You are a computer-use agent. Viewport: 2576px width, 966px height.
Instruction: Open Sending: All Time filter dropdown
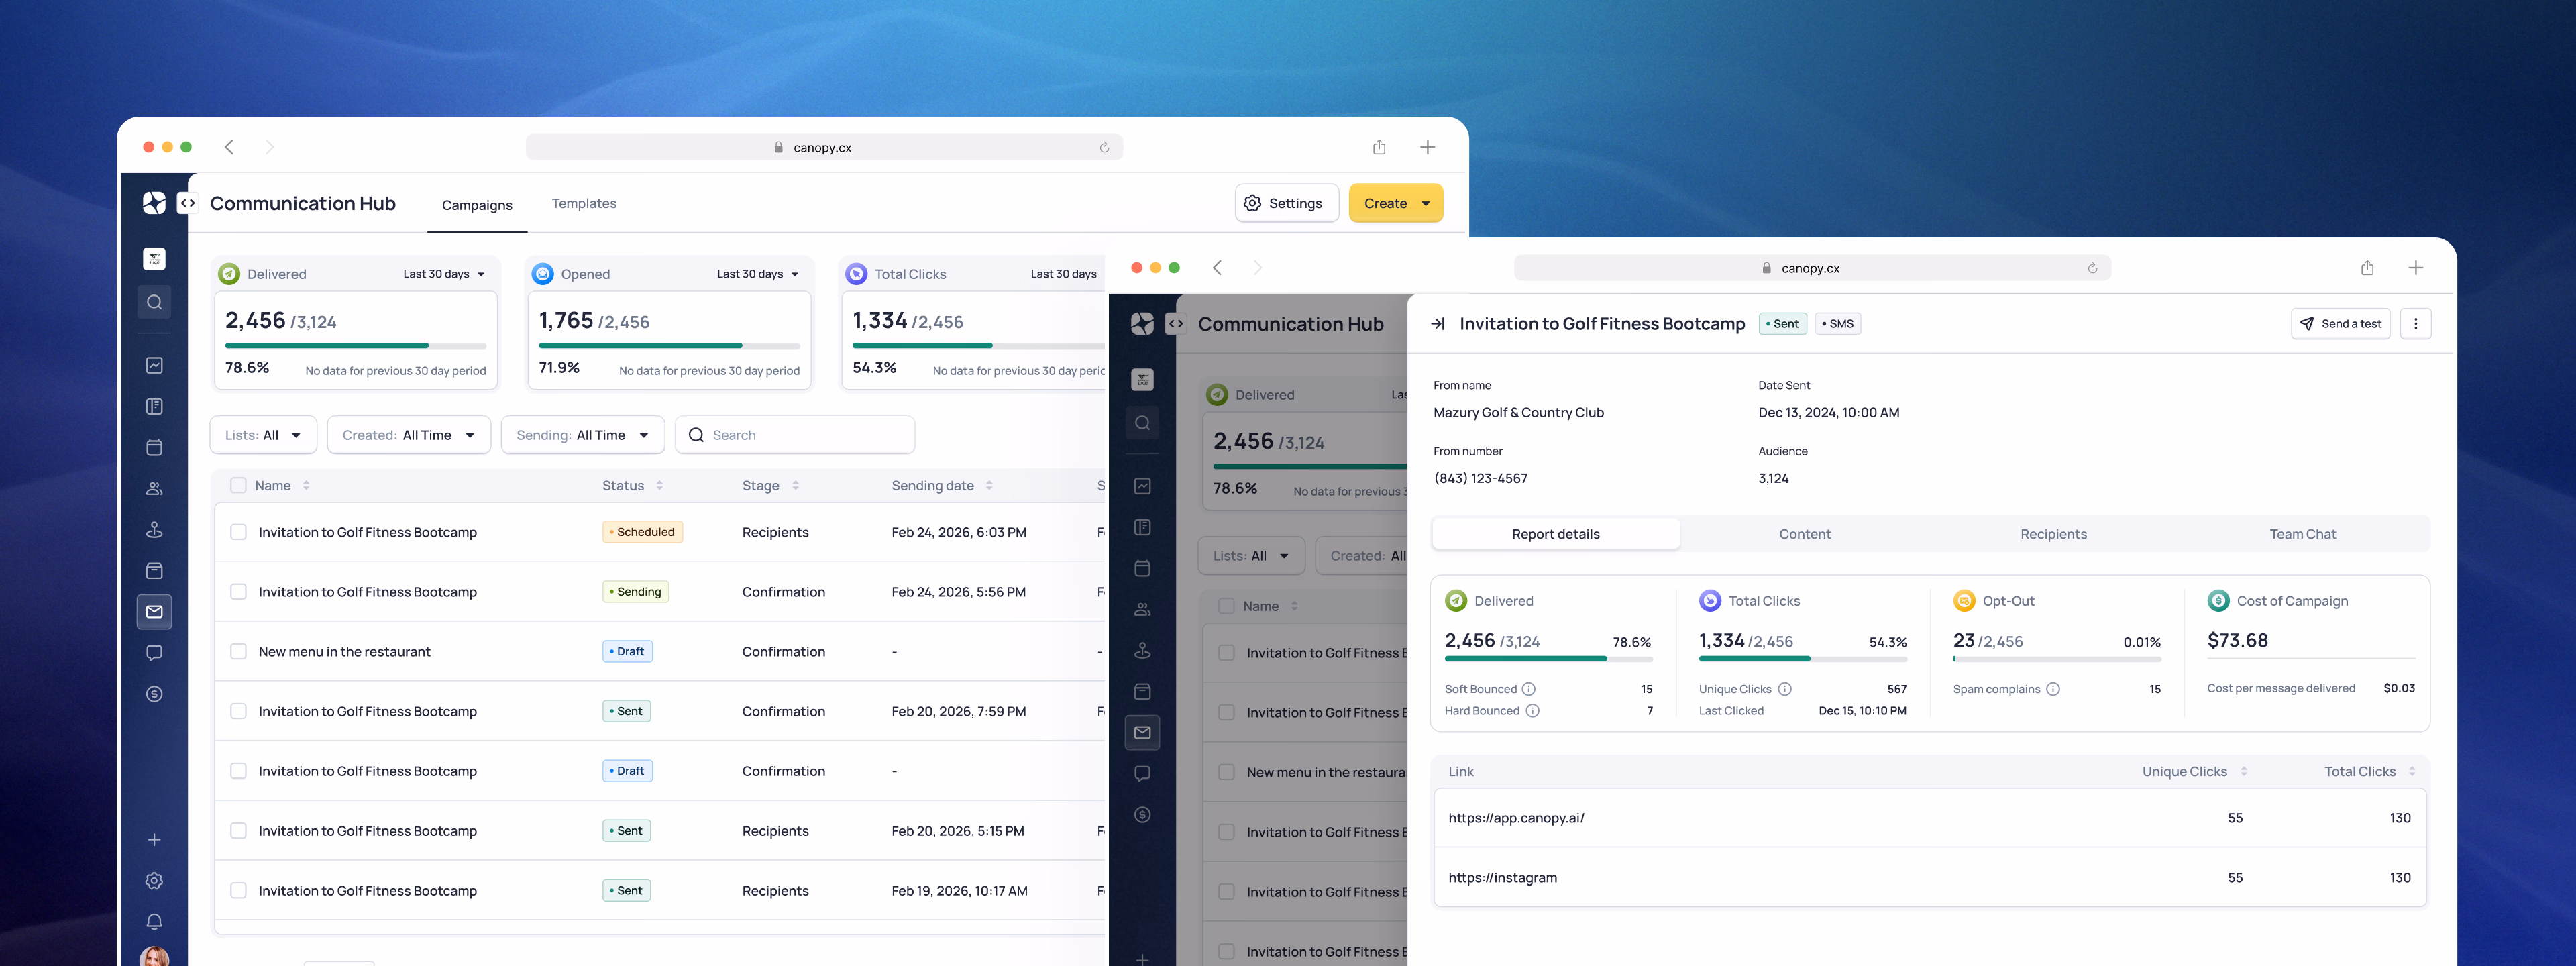583,435
